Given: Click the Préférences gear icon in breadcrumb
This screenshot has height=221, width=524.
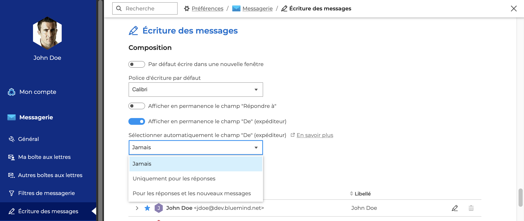Looking at the screenshot, I should coord(187,9).
